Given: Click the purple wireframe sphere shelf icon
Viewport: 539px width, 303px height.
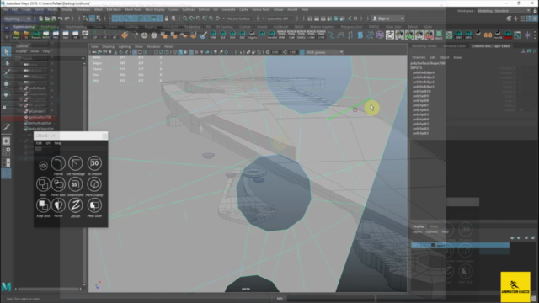Looking at the screenshot, I should tap(380, 35).
